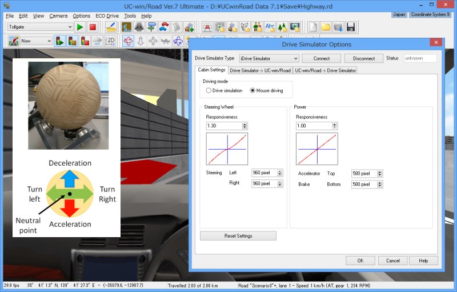Screen dimensions: 457x292
Task: Switch to UC-win/Road -> Drive Simulator tab
Action: pos(325,70)
